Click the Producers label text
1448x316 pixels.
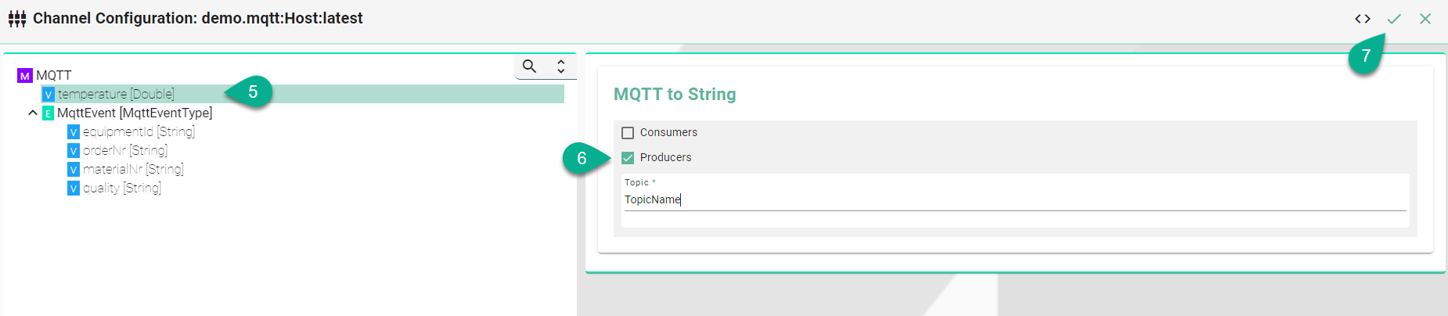[665, 158]
